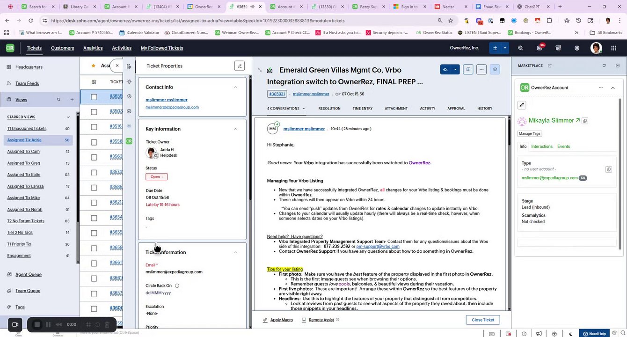Open the lightbulb suggestions sidebar icon
The width and height of the screenshot is (627, 337).
click(x=129, y=81)
